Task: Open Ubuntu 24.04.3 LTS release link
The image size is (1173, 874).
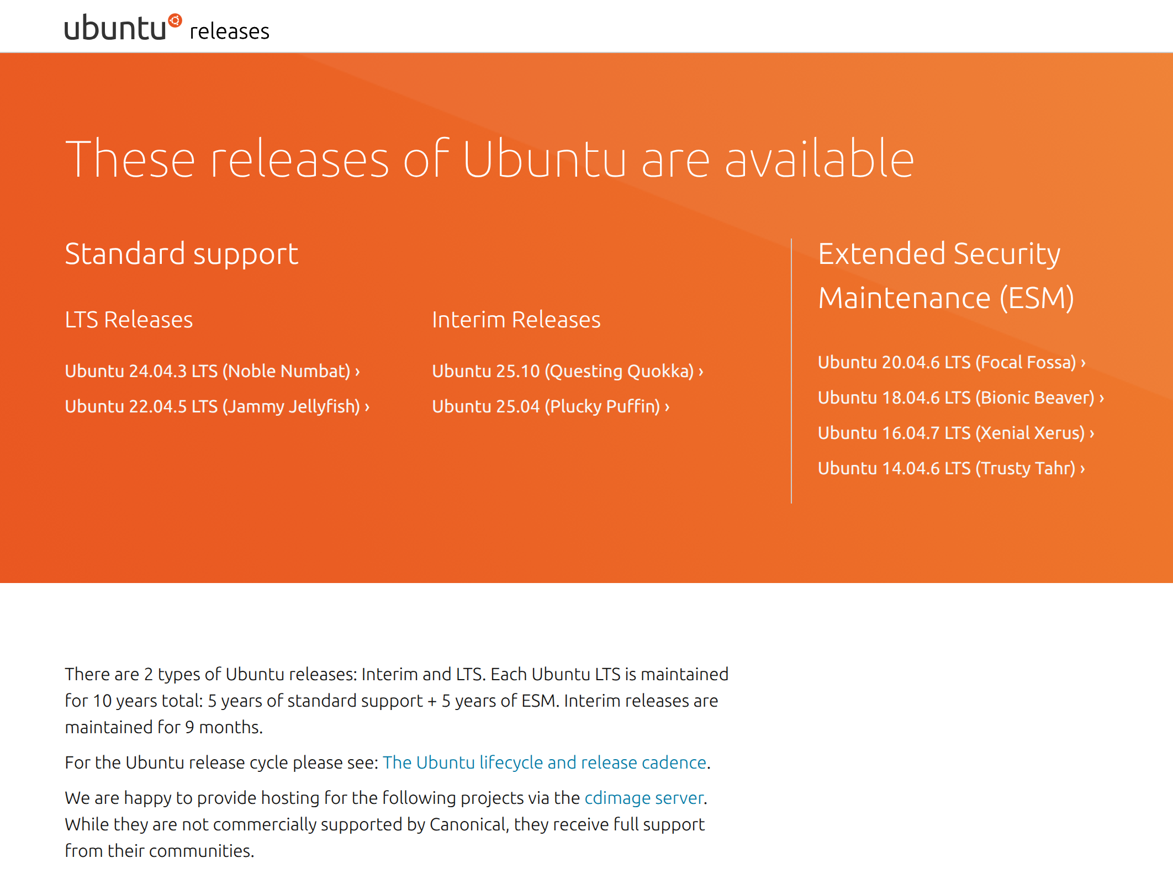Action: pos(208,371)
